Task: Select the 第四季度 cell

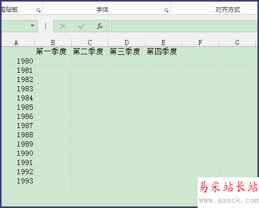Action: 163,51
